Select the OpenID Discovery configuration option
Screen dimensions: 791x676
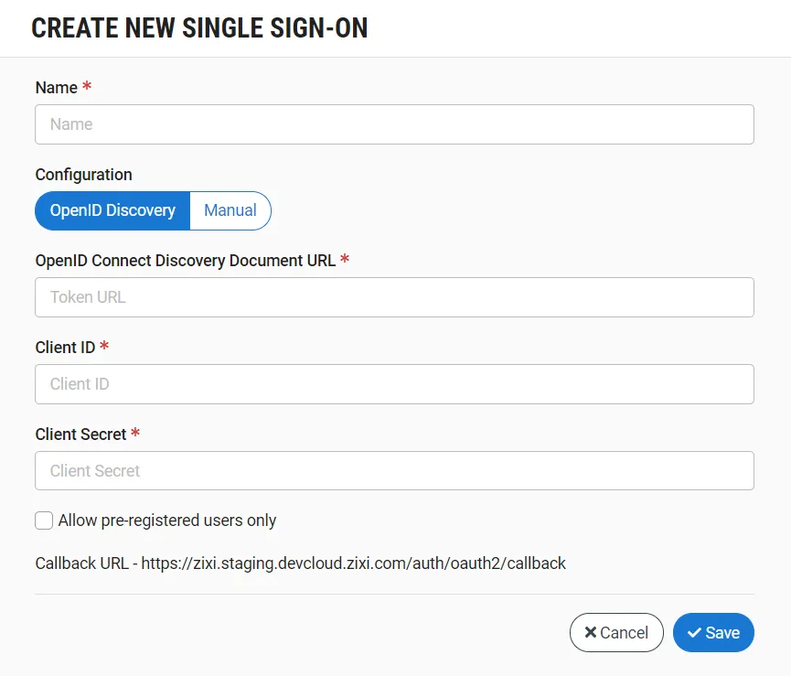click(x=112, y=210)
